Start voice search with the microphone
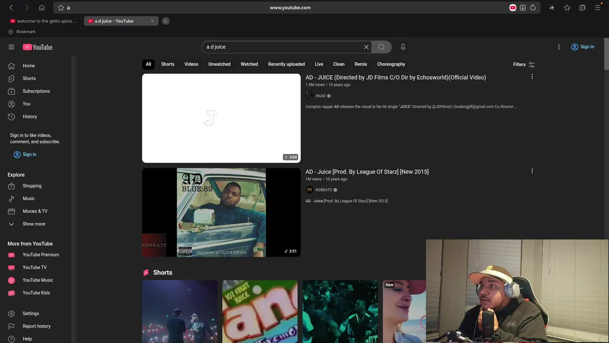The width and height of the screenshot is (609, 343). click(x=403, y=47)
